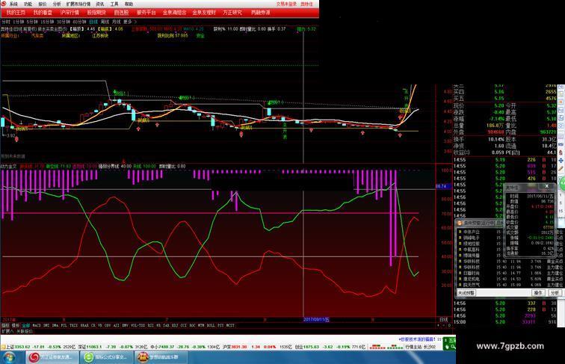The width and height of the screenshot is (565, 364).
Task: Click the application logo icon in menu bar
Action: pos(4,4)
